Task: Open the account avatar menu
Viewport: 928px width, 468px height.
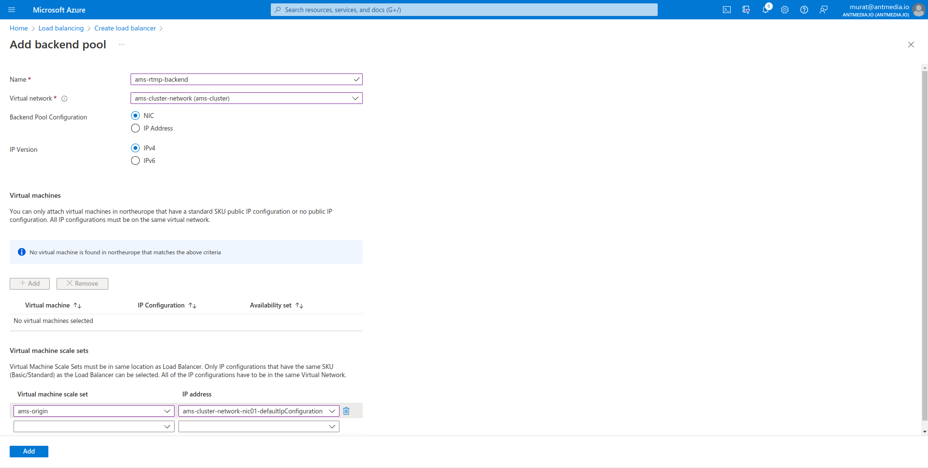Action: 919,10
